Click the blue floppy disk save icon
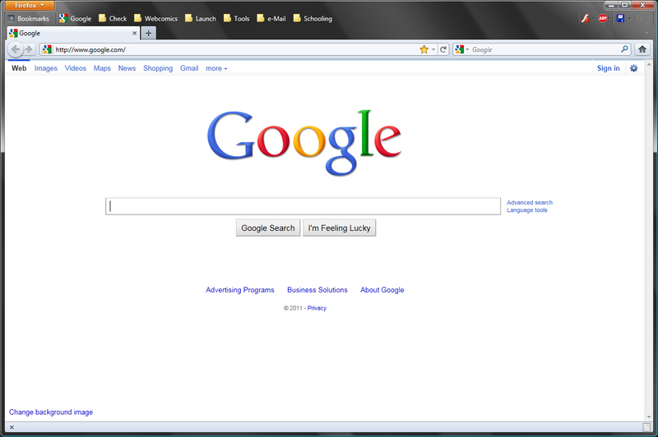The width and height of the screenshot is (658, 437). pyautogui.click(x=621, y=18)
